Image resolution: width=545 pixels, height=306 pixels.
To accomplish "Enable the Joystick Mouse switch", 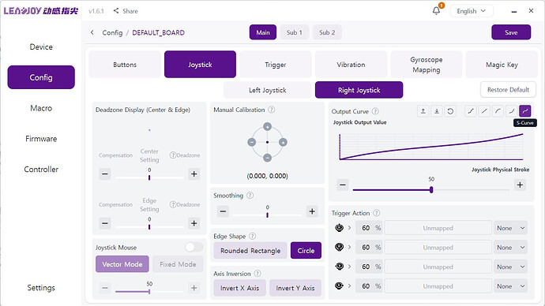I will [194, 247].
